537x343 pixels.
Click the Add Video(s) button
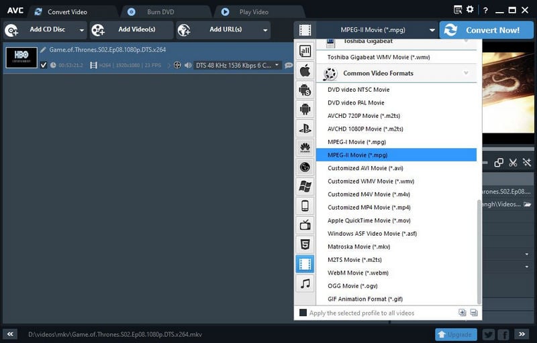point(132,30)
